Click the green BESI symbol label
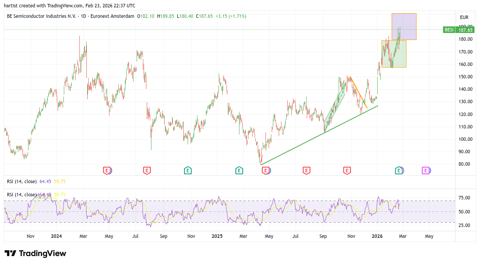Viewport: 480px width, 265px height. 449,30
